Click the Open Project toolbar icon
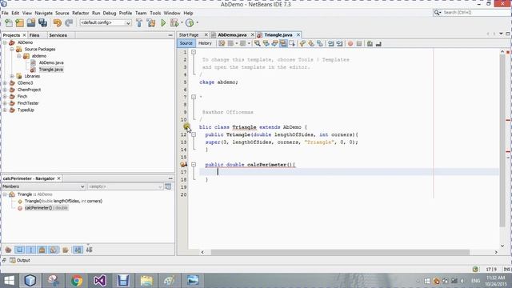The image size is (512, 288). pos(31,23)
